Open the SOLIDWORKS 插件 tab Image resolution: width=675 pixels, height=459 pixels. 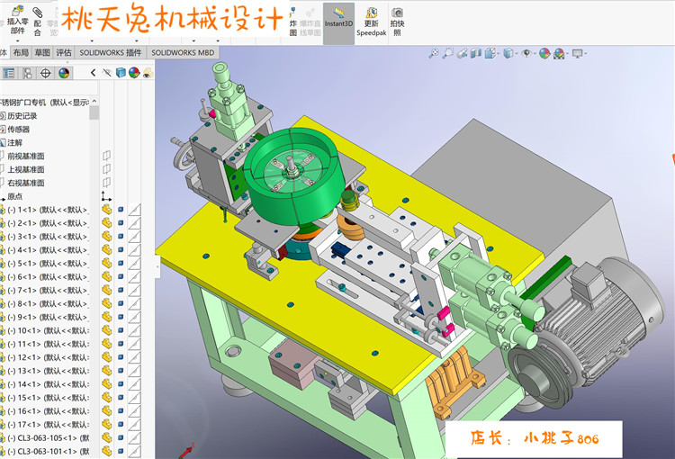coord(110,52)
